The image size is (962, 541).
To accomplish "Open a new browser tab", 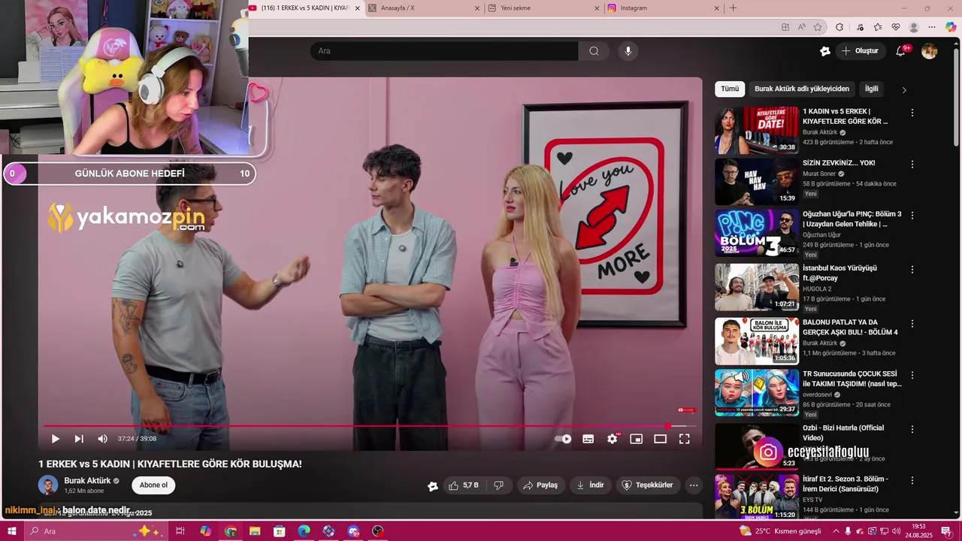I will pos(733,8).
